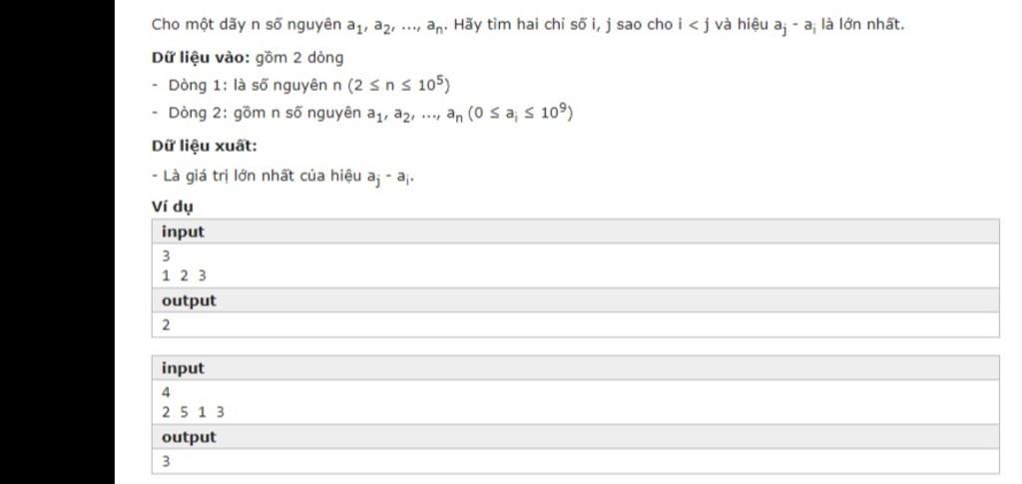Screen dimensions: 1022x484
Task: Click the first example's output header
Action: pos(189,301)
